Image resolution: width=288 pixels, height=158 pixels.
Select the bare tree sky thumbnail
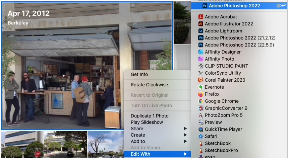(x=106, y=144)
